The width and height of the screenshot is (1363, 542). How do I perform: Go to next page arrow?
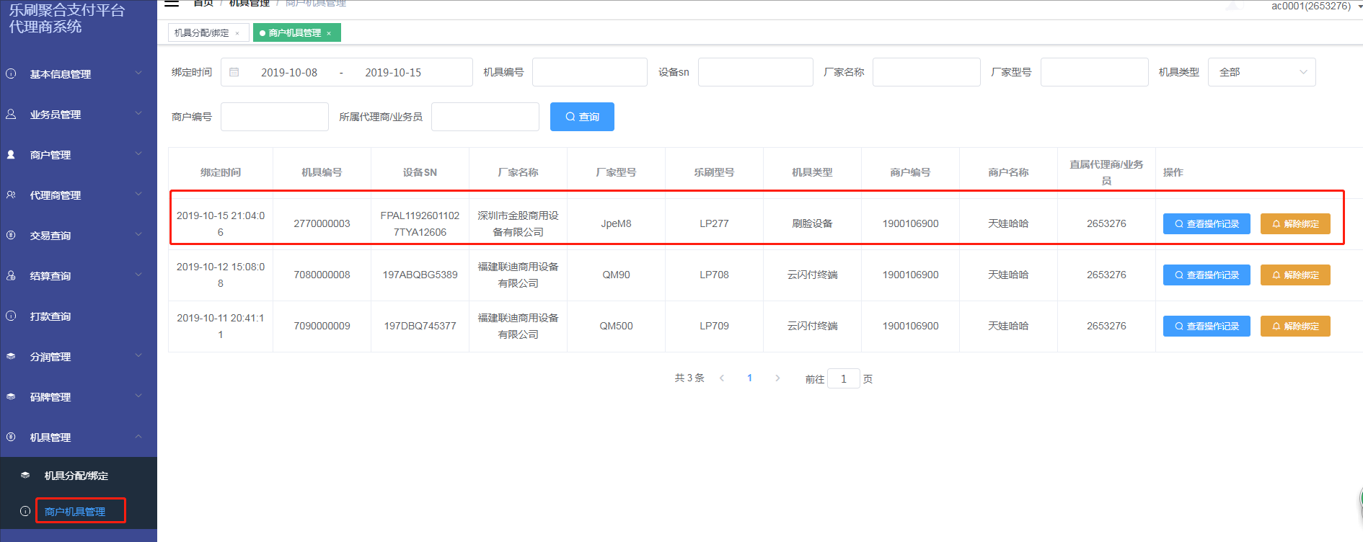(x=777, y=378)
